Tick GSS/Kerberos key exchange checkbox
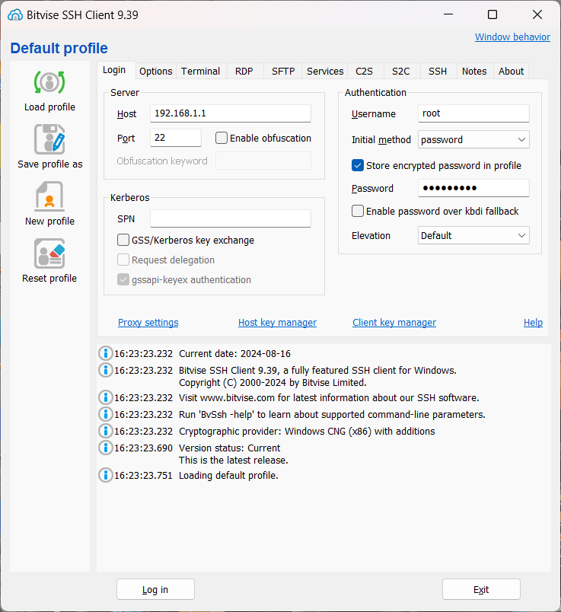 coord(123,240)
